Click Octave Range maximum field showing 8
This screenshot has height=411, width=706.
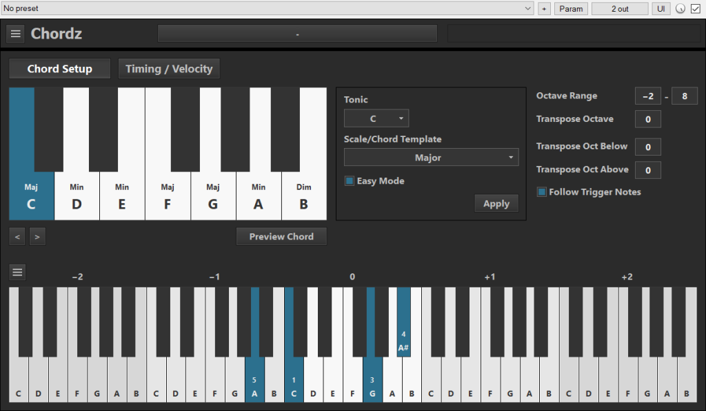click(685, 96)
